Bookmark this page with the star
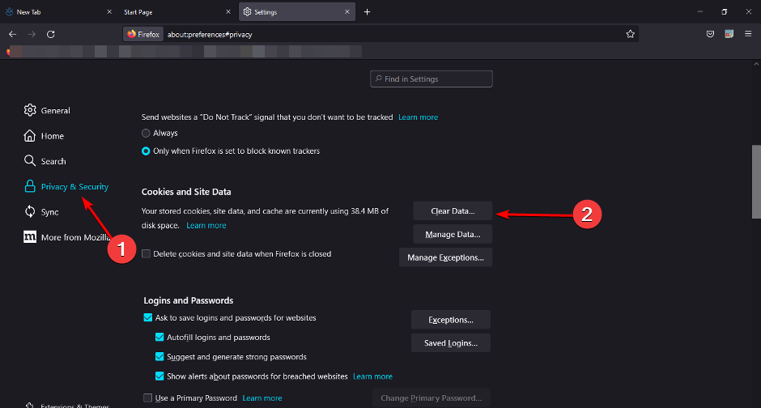 [x=630, y=34]
